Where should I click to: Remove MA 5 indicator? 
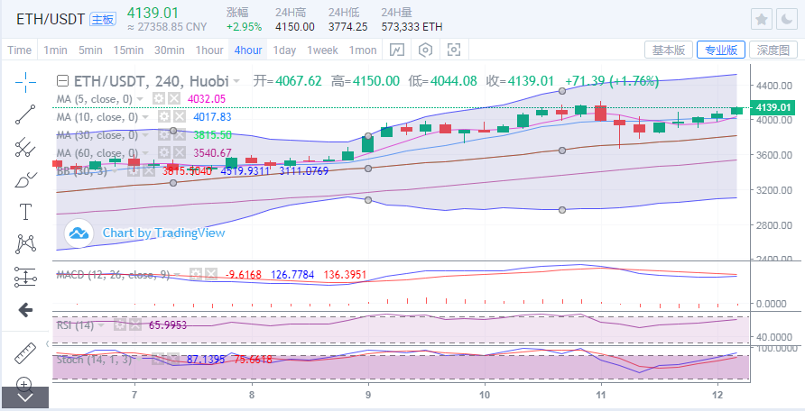174,98
